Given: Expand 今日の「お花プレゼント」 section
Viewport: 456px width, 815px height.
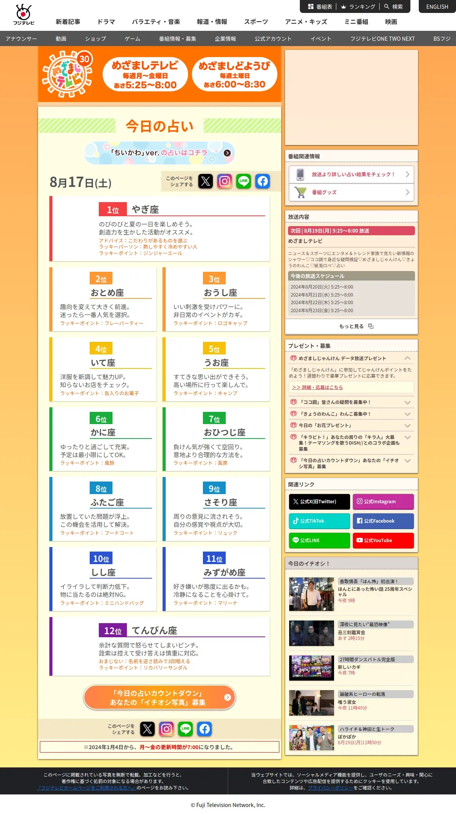Looking at the screenshot, I should (x=407, y=426).
